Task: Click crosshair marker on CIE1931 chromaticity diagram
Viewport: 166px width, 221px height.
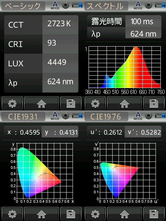Action: tap(45, 173)
